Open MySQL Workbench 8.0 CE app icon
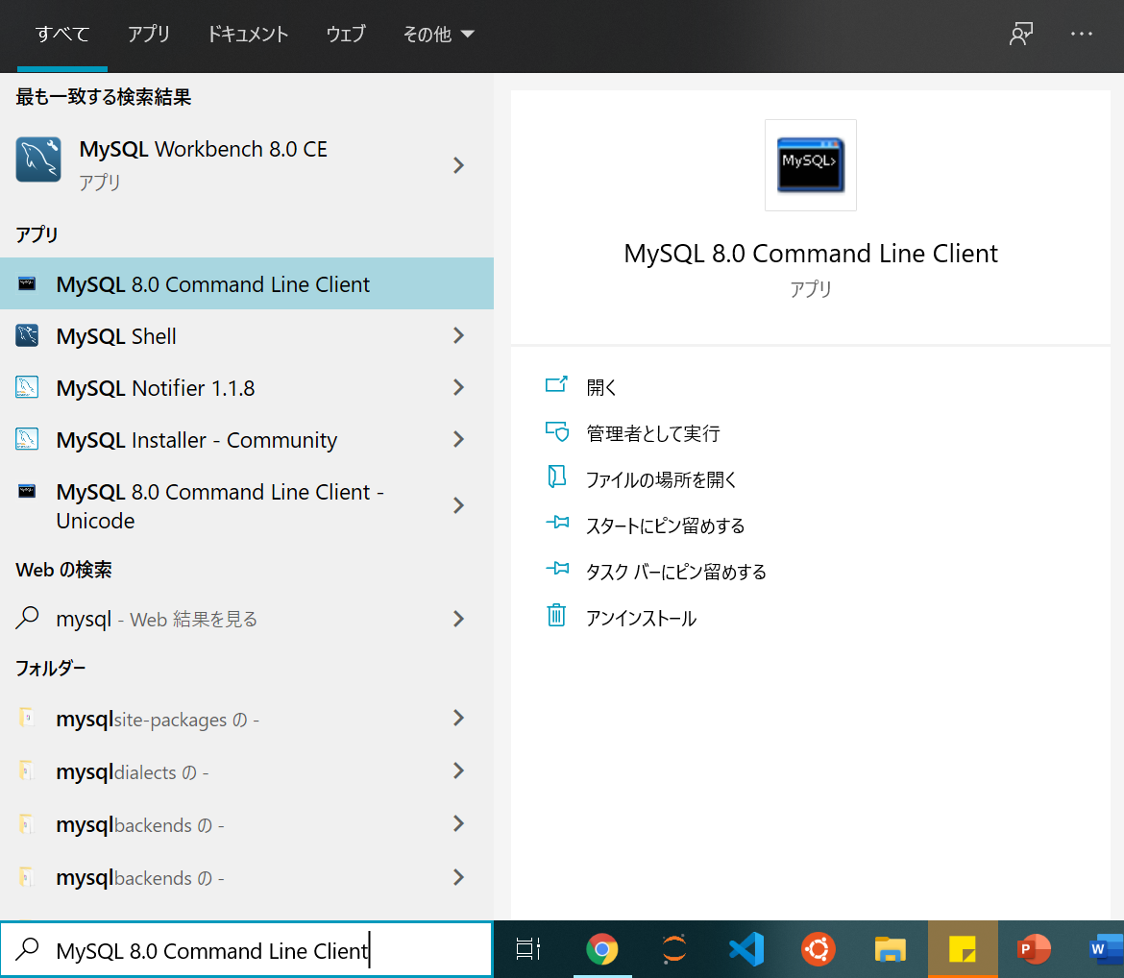1124x978 pixels. pos(38,159)
